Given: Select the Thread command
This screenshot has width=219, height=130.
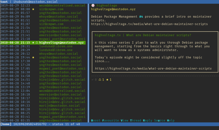Looking at the screenshot, I should click(x=136, y=120).
